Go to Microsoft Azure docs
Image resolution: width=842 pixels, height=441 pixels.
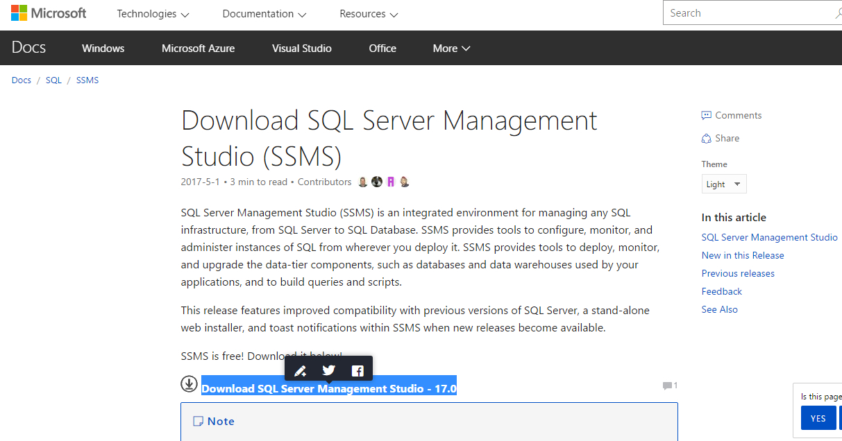(198, 49)
